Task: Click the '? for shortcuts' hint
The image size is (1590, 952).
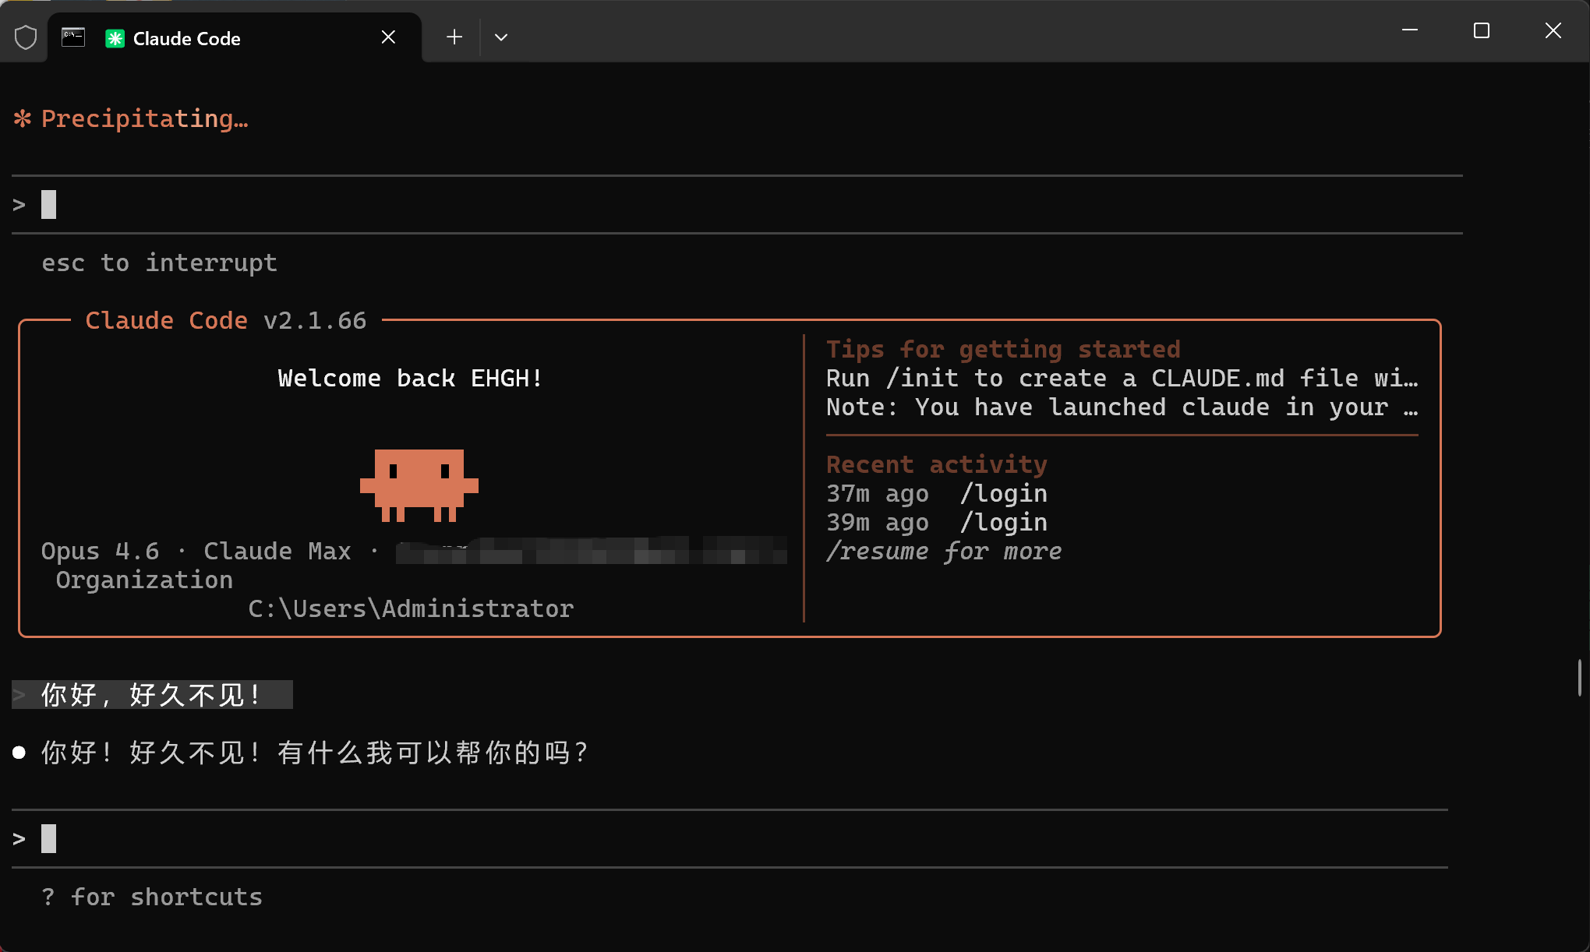Action: pyautogui.click(x=152, y=897)
